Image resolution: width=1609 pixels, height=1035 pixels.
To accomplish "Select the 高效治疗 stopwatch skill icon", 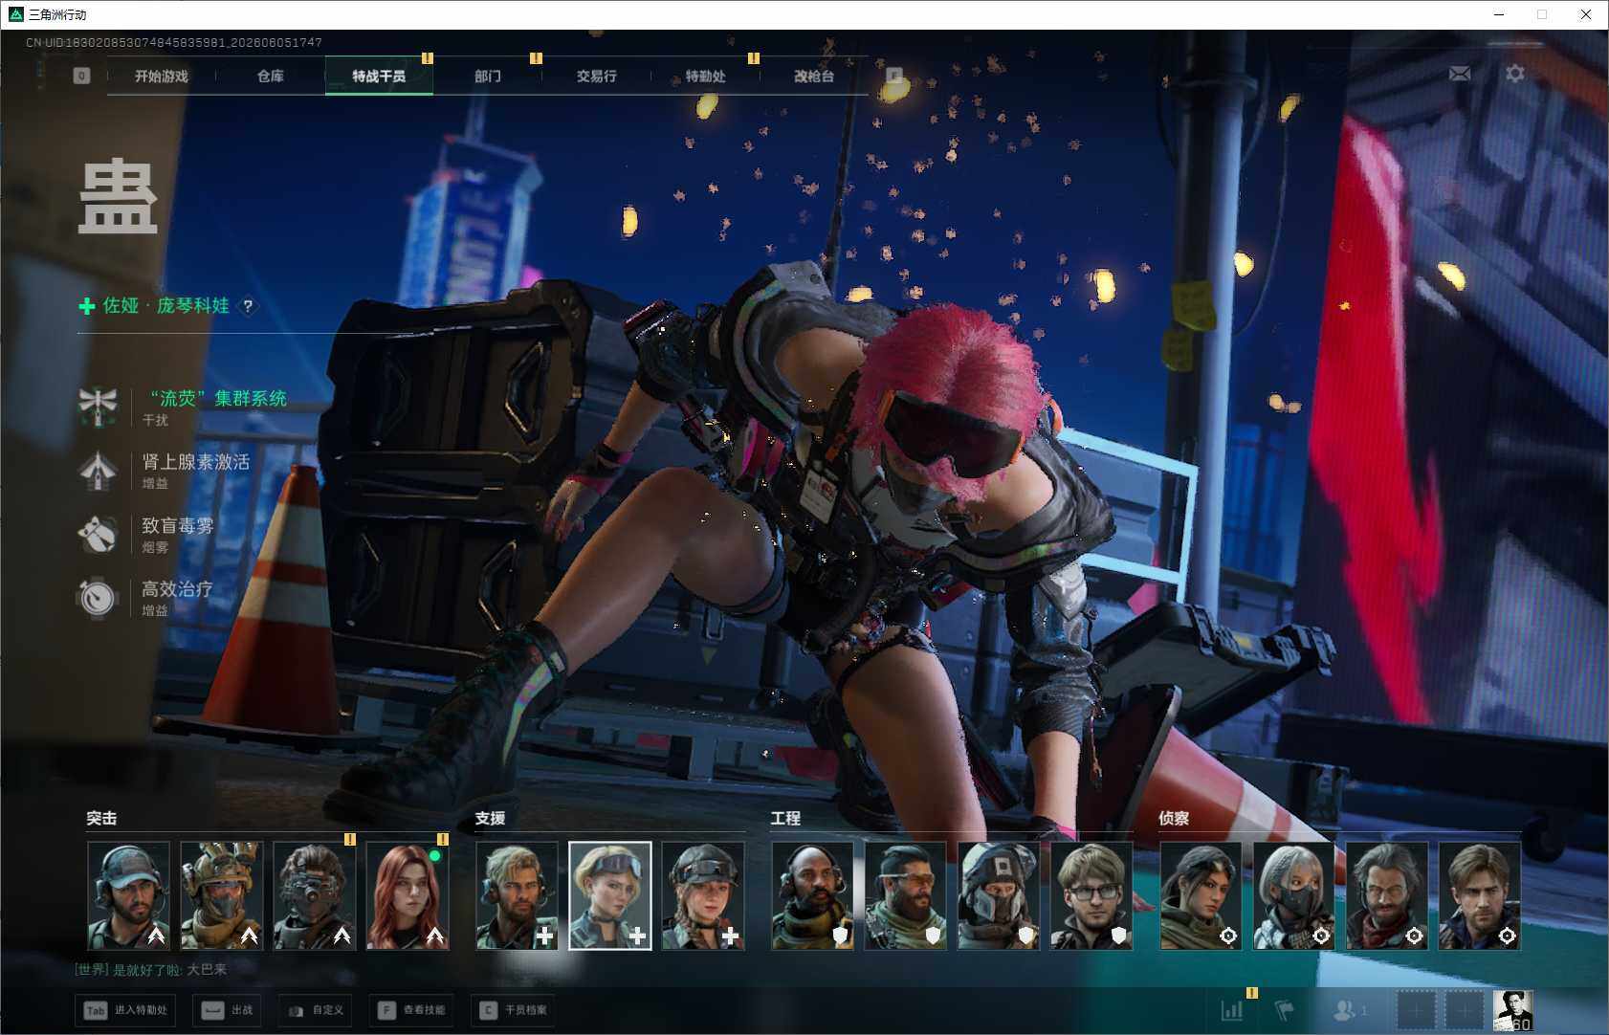I will pos(98,598).
